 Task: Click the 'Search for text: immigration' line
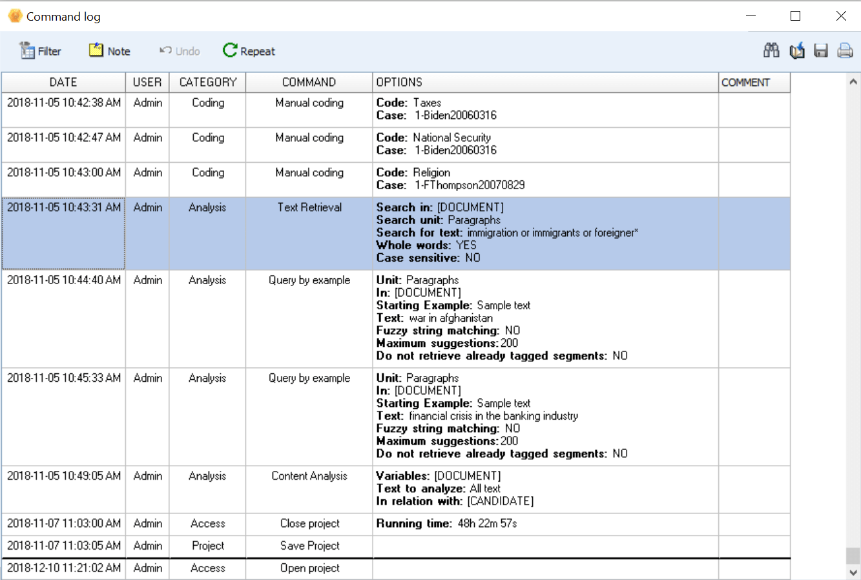coord(507,233)
